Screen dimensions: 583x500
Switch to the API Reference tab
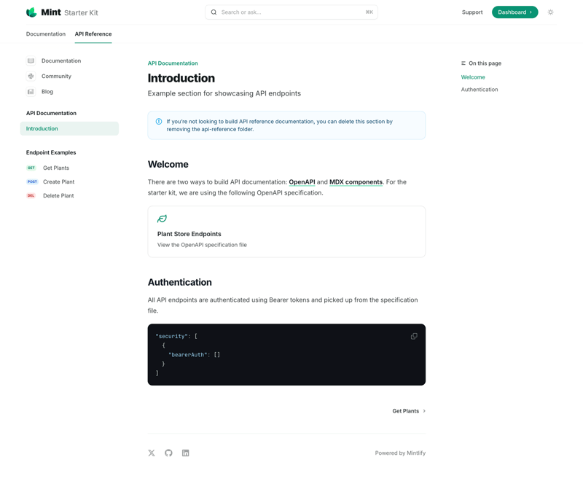(x=93, y=34)
